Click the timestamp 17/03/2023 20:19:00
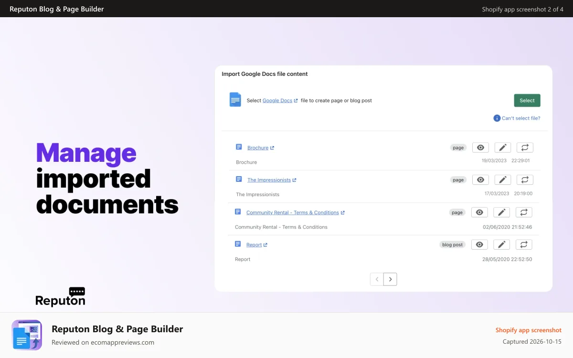573x358 pixels. pos(509,193)
